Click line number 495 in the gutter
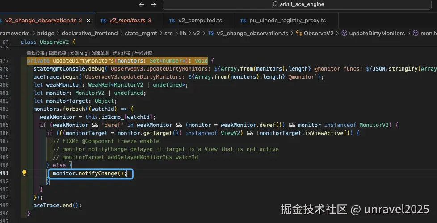Viewport: 437px width, 223px height. [5, 206]
